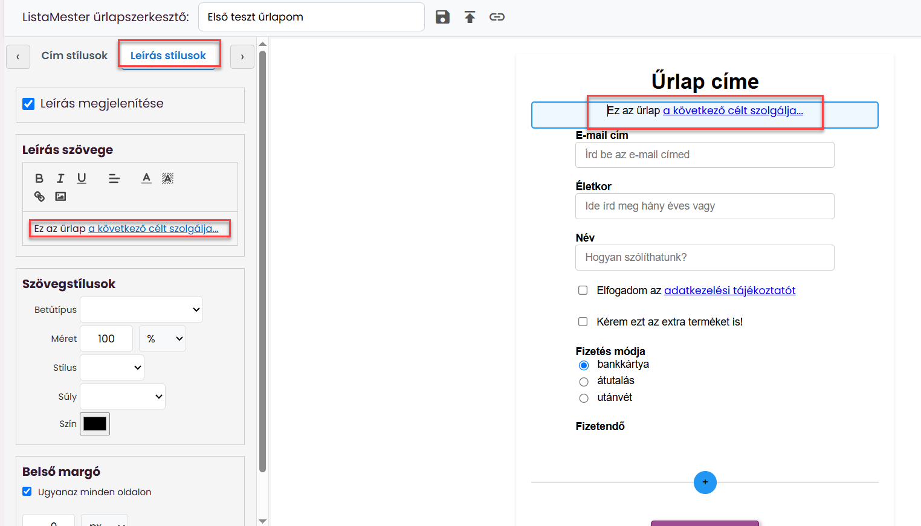Click the form name input field
The image size is (921, 526).
point(311,17)
